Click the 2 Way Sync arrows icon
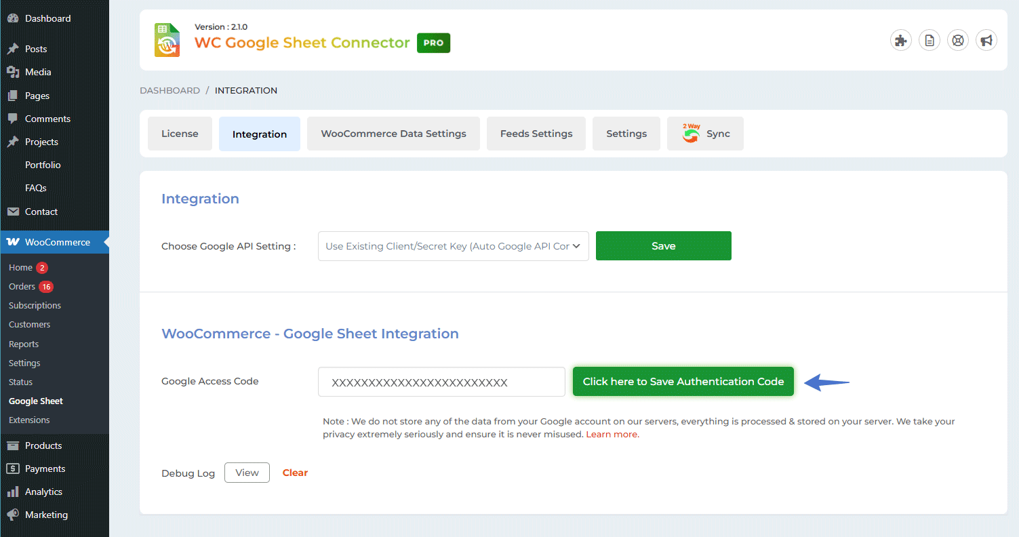The height and width of the screenshot is (537, 1019). point(691,134)
